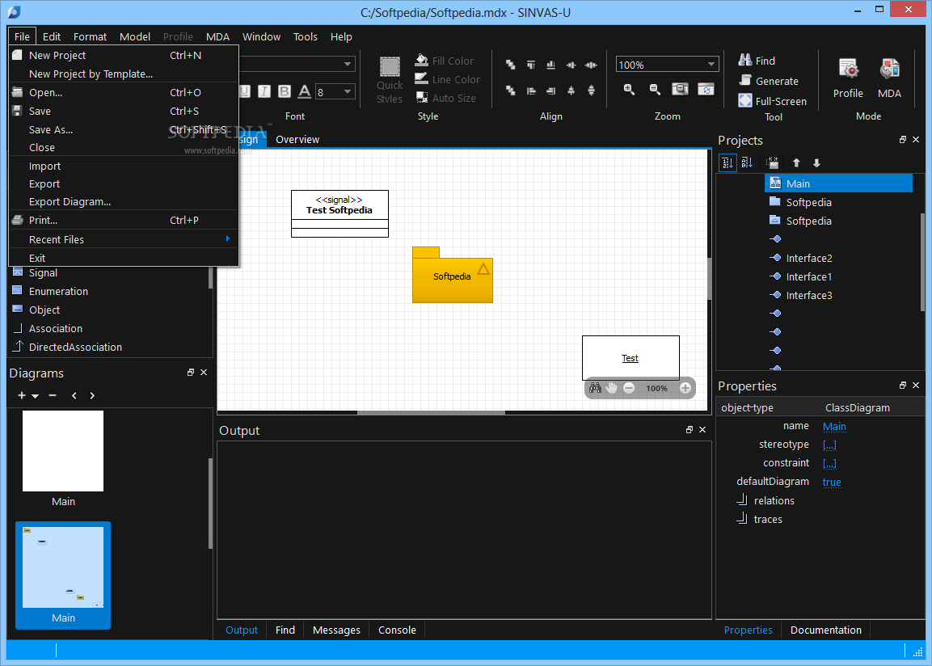Click the zoom out magnifier in Zoom group
This screenshot has height=666, width=932.
[x=655, y=89]
